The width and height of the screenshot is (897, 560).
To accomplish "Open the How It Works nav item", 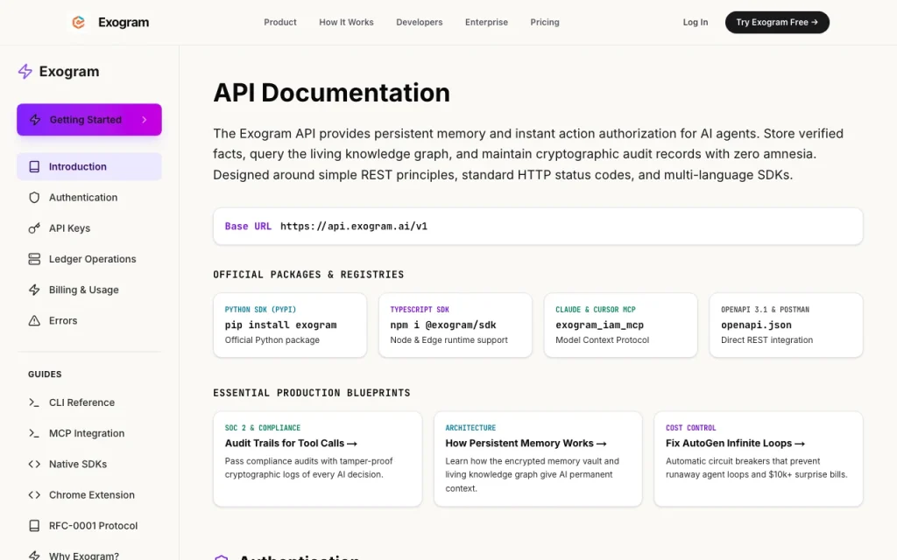I will [346, 22].
